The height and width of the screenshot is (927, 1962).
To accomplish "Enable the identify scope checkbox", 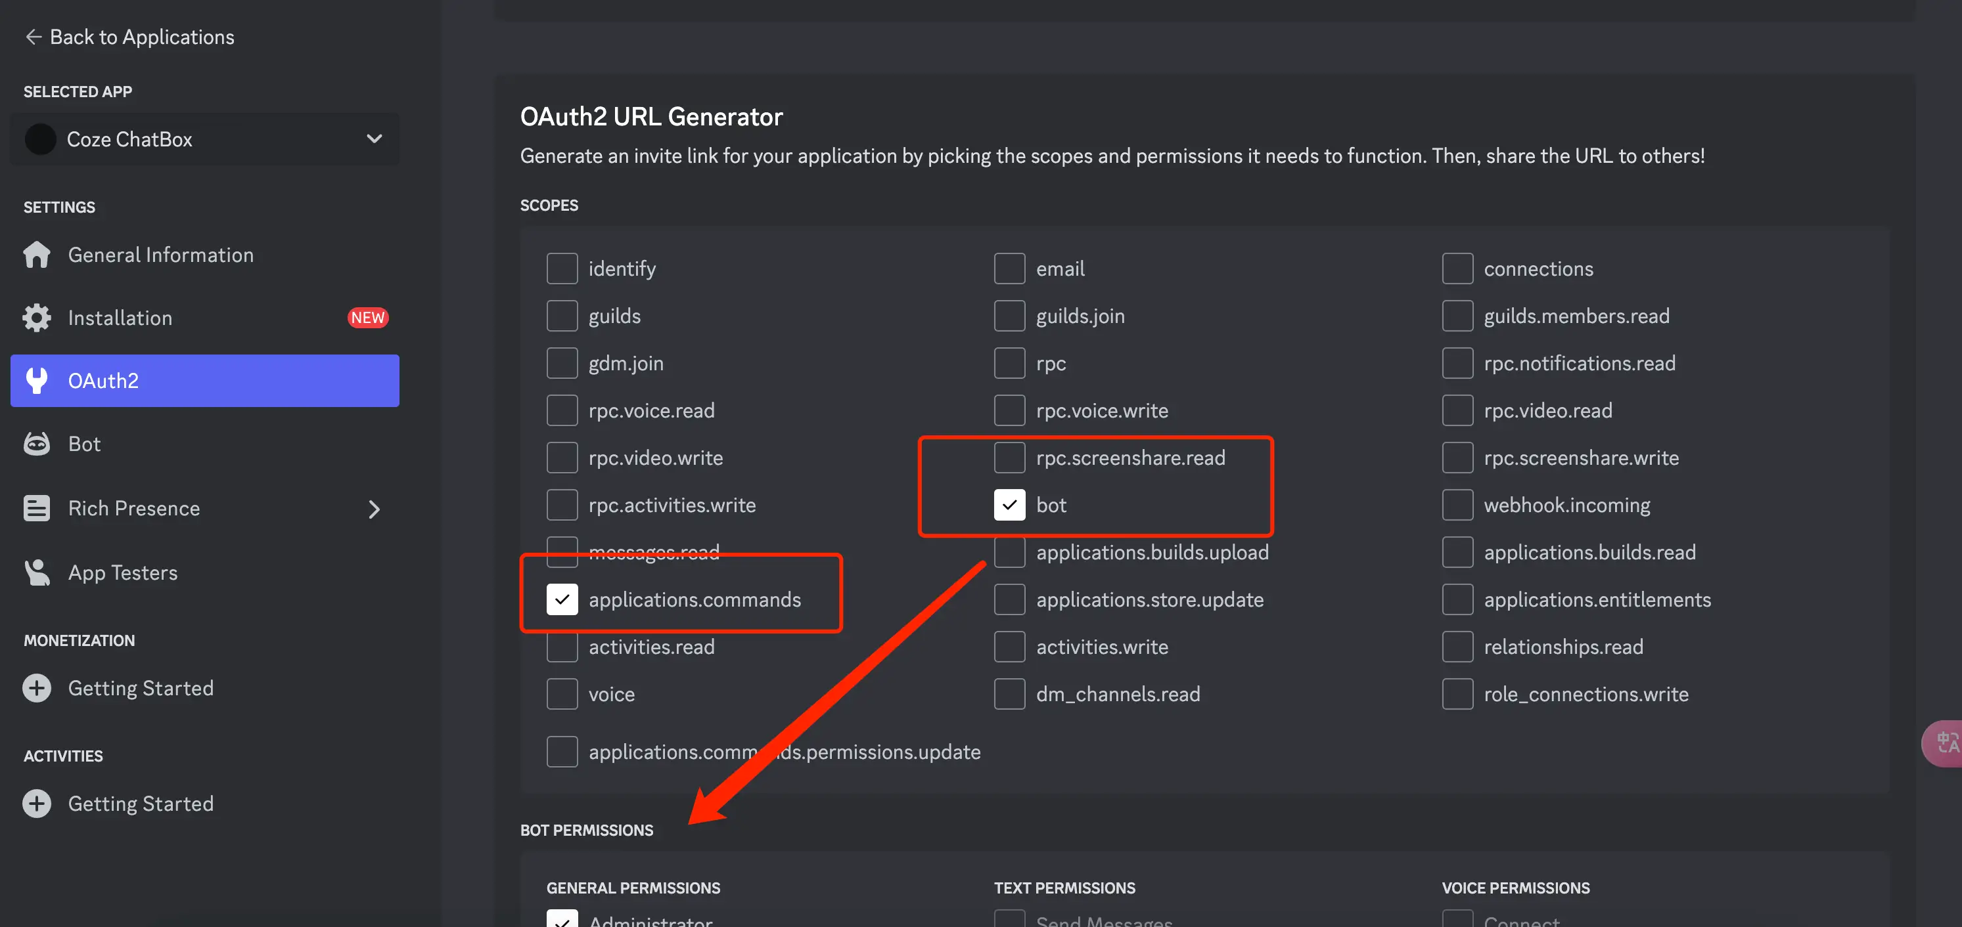I will tap(562, 269).
